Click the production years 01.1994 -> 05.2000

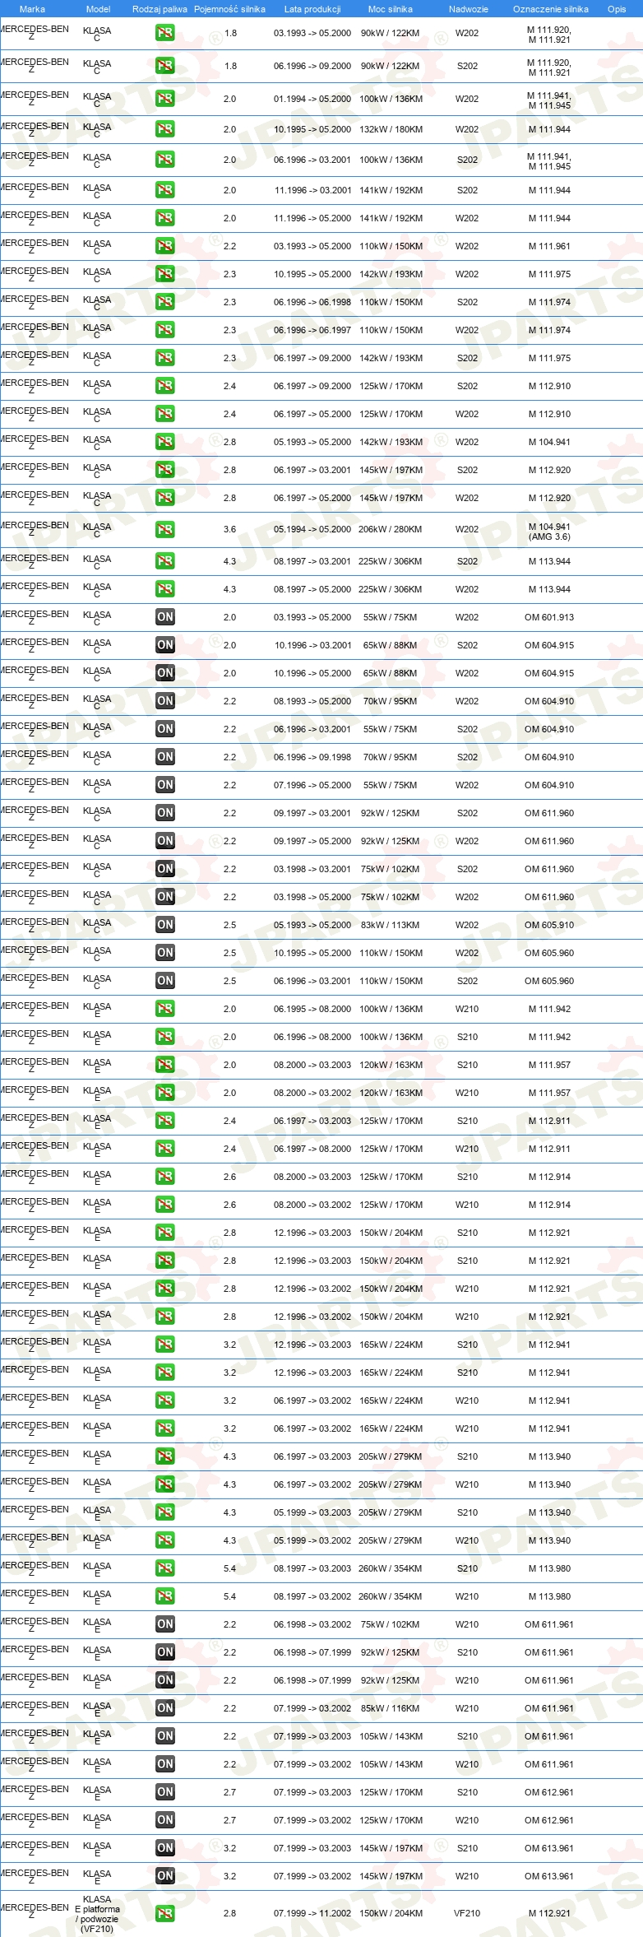312,99
